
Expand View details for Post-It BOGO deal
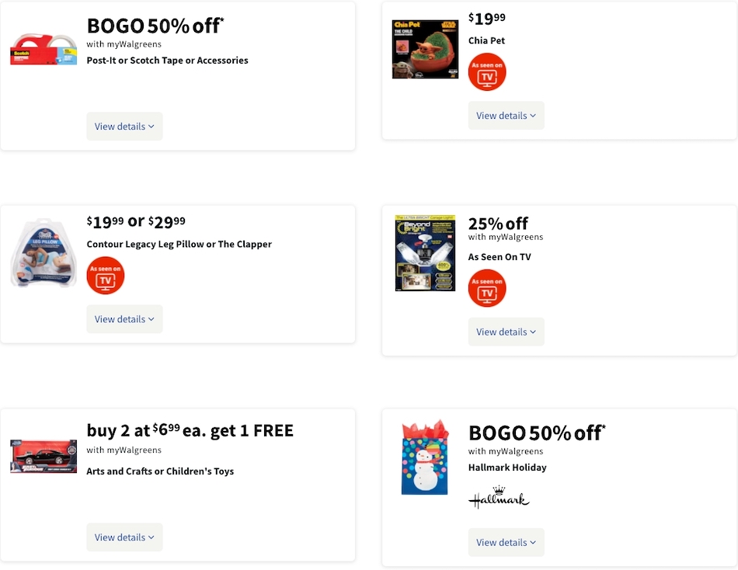coord(124,126)
